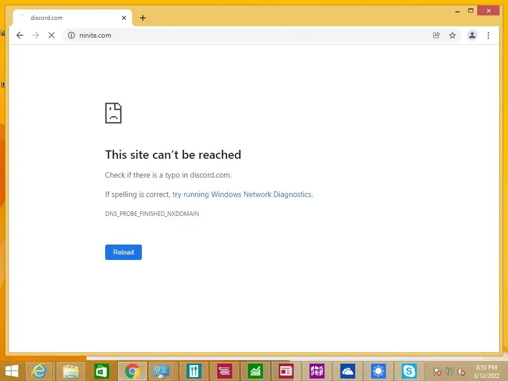Open the Finance app in taskbar
The height and width of the screenshot is (381, 508).
tap(255, 371)
